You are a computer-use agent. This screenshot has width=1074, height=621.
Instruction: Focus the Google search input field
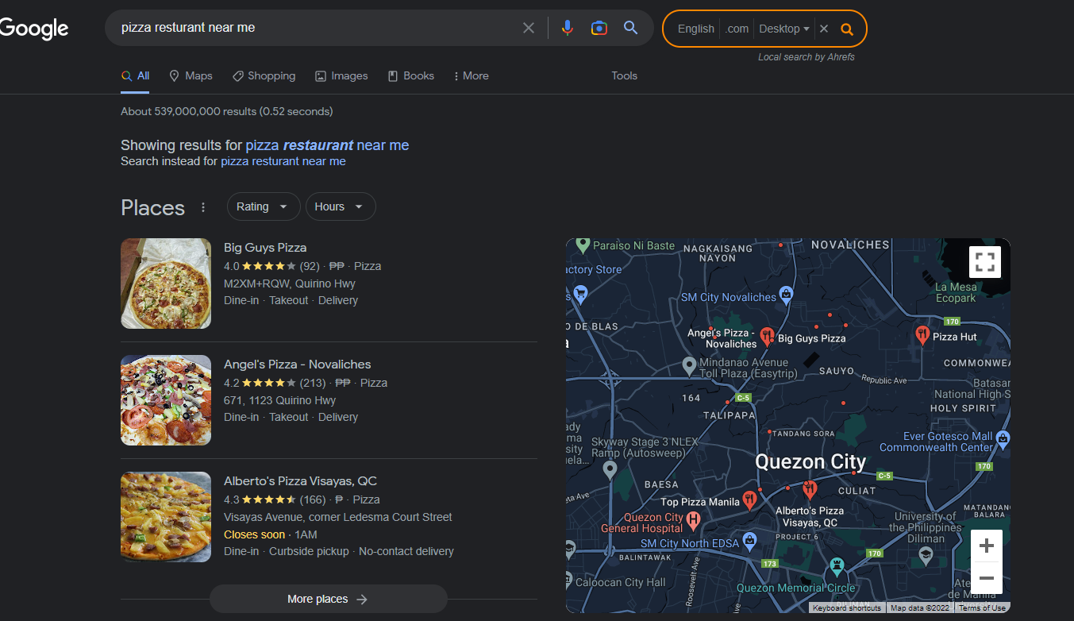pos(318,28)
